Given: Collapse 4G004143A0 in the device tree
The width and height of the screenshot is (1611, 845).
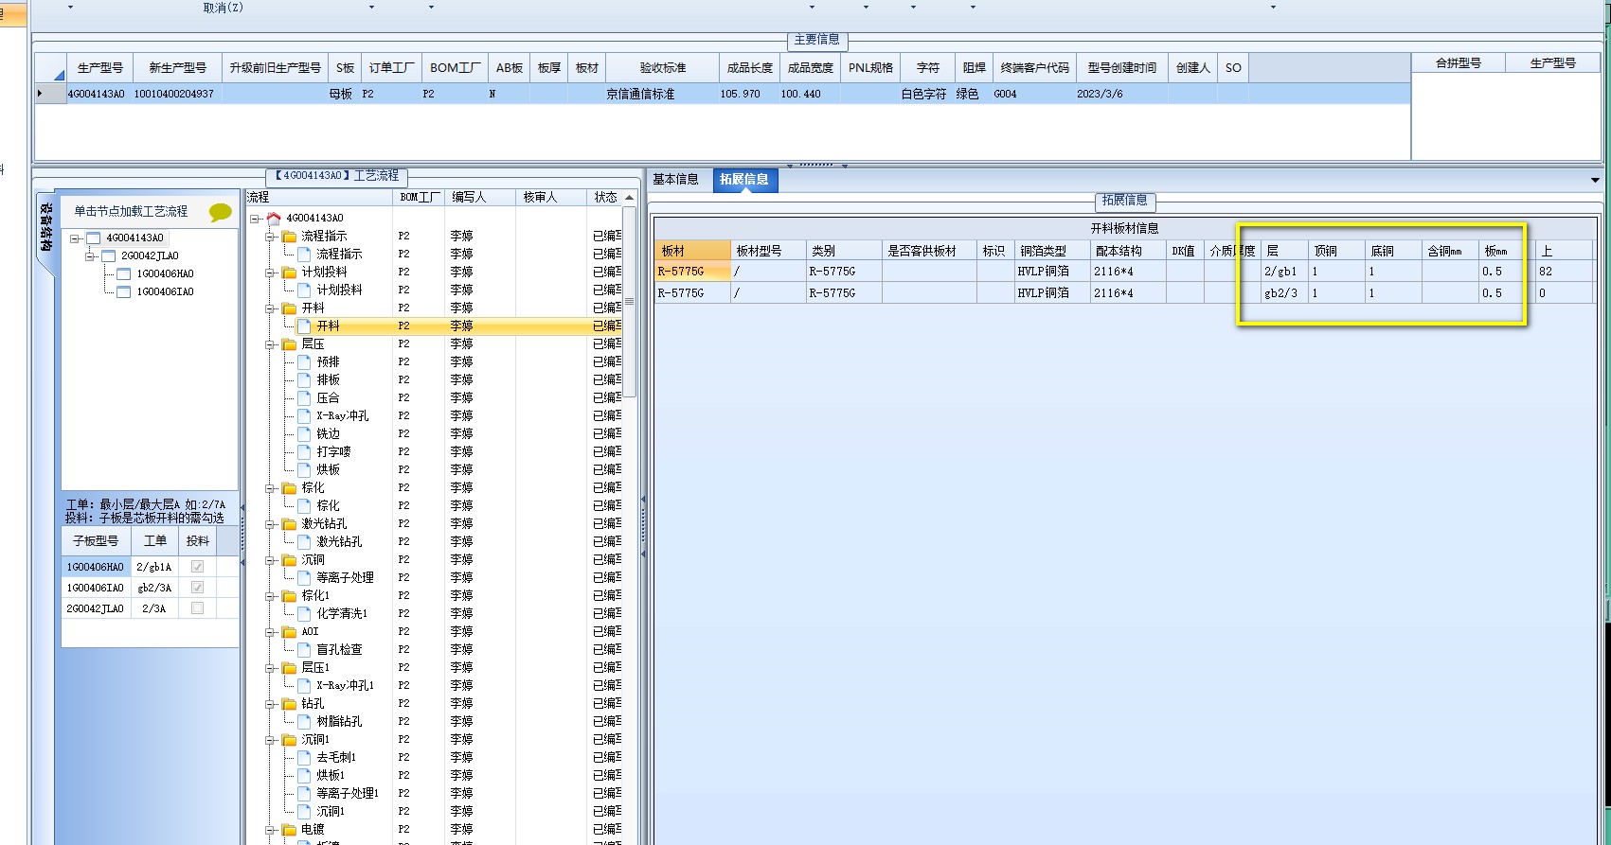Looking at the screenshot, I should click(x=75, y=238).
